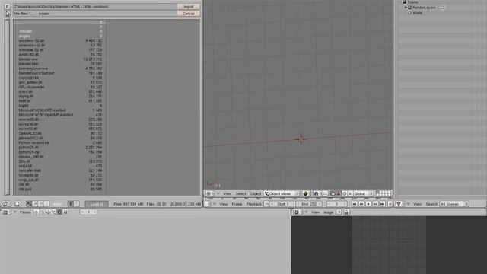The width and height of the screenshot is (487, 274).
Task: Collapse outliner header menus arrow
Action: pos(409,204)
